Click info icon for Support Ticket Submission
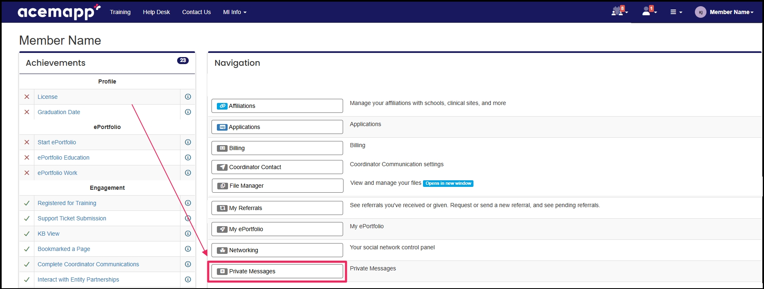Image resolution: width=764 pixels, height=289 pixels. point(188,218)
